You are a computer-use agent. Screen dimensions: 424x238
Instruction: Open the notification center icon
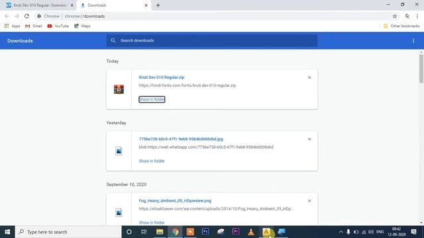[413, 232]
